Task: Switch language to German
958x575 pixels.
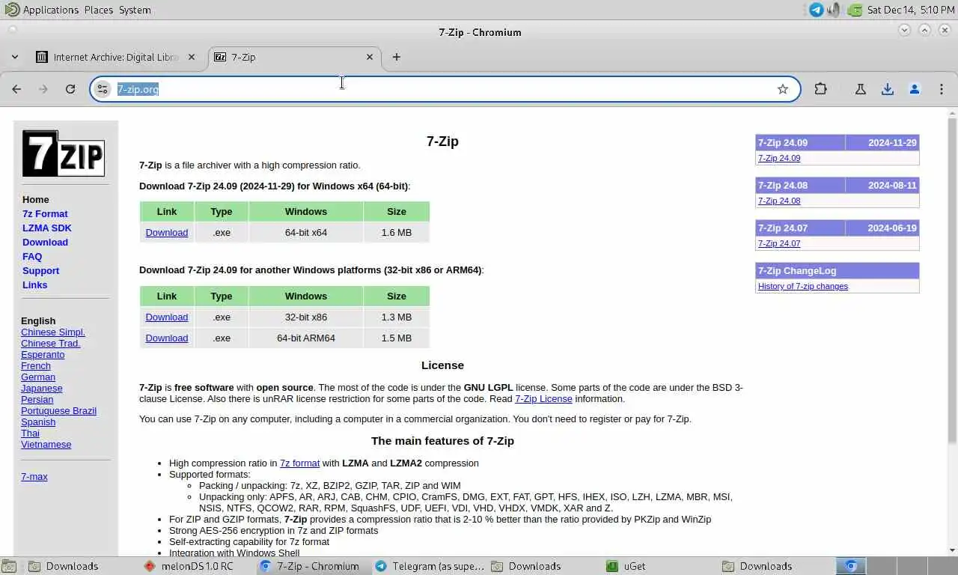Action: pyautogui.click(x=38, y=377)
